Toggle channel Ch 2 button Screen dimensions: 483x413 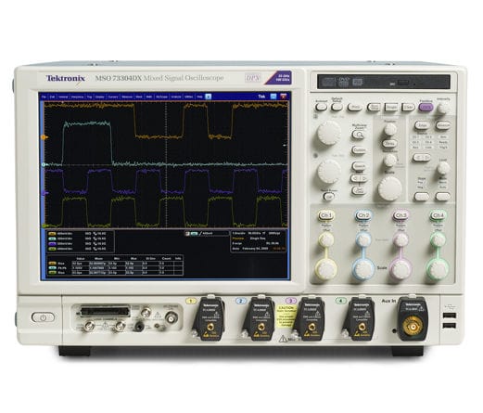coord(363,215)
